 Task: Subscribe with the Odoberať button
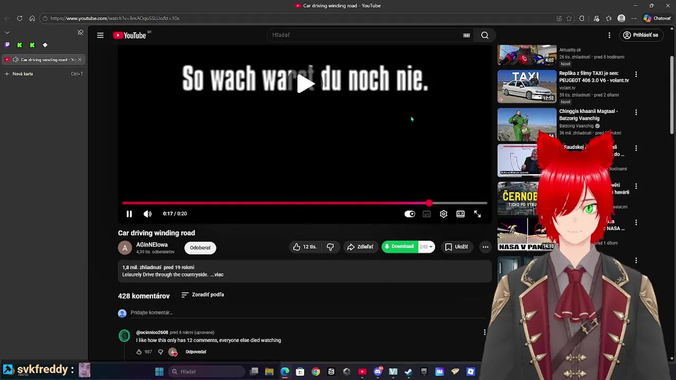coord(200,248)
